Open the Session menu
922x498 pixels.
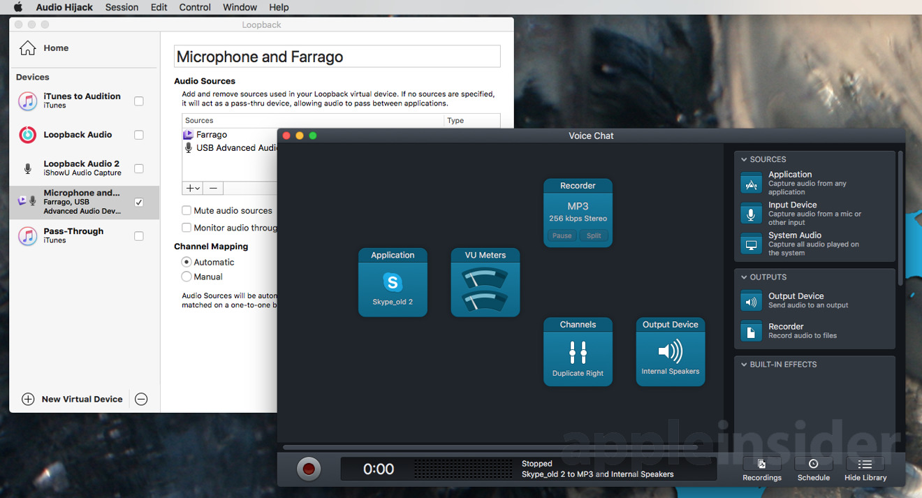[122, 7]
